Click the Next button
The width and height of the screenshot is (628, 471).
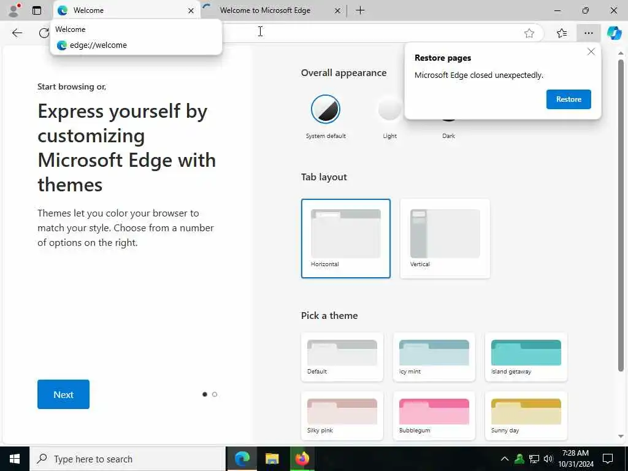tap(63, 394)
